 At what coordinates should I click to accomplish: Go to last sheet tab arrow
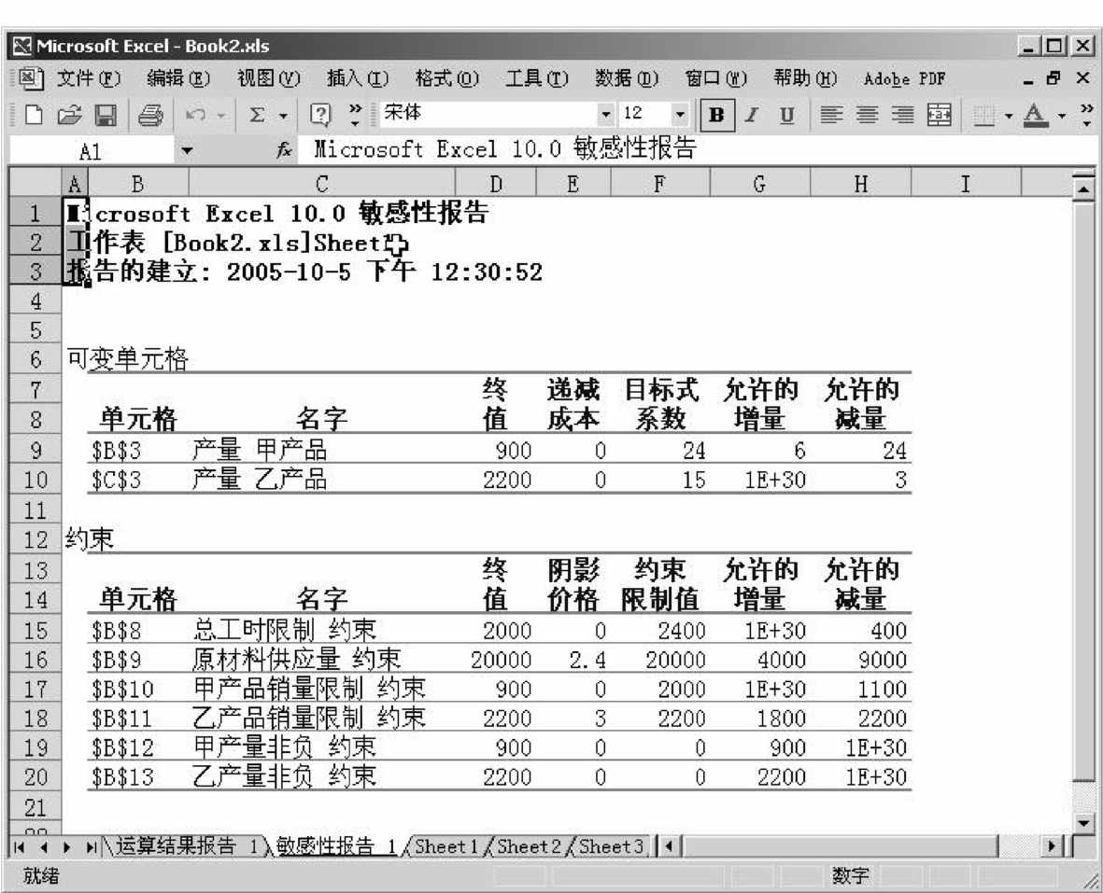tap(92, 847)
